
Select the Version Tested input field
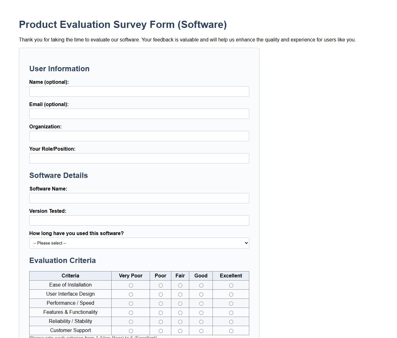[x=139, y=220]
